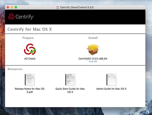Screen dimensions: 152x115
Task: Zoom the window with green button
Action: (x=16, y=7)
